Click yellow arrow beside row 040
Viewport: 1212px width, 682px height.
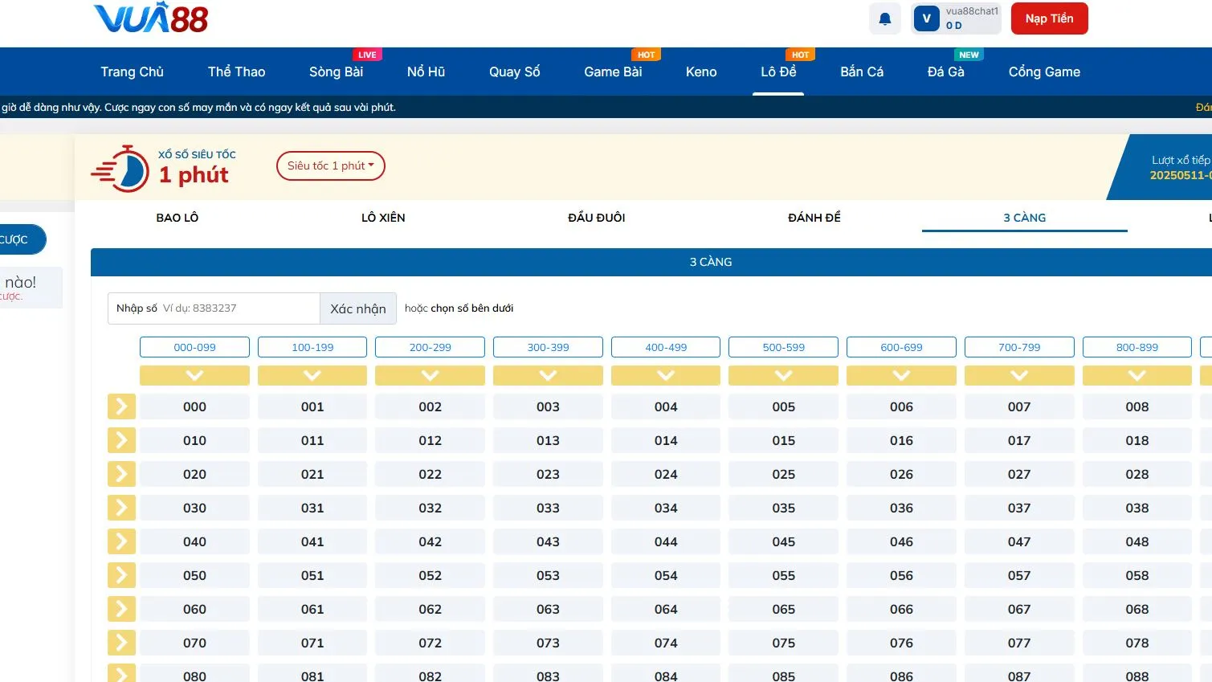121,541
